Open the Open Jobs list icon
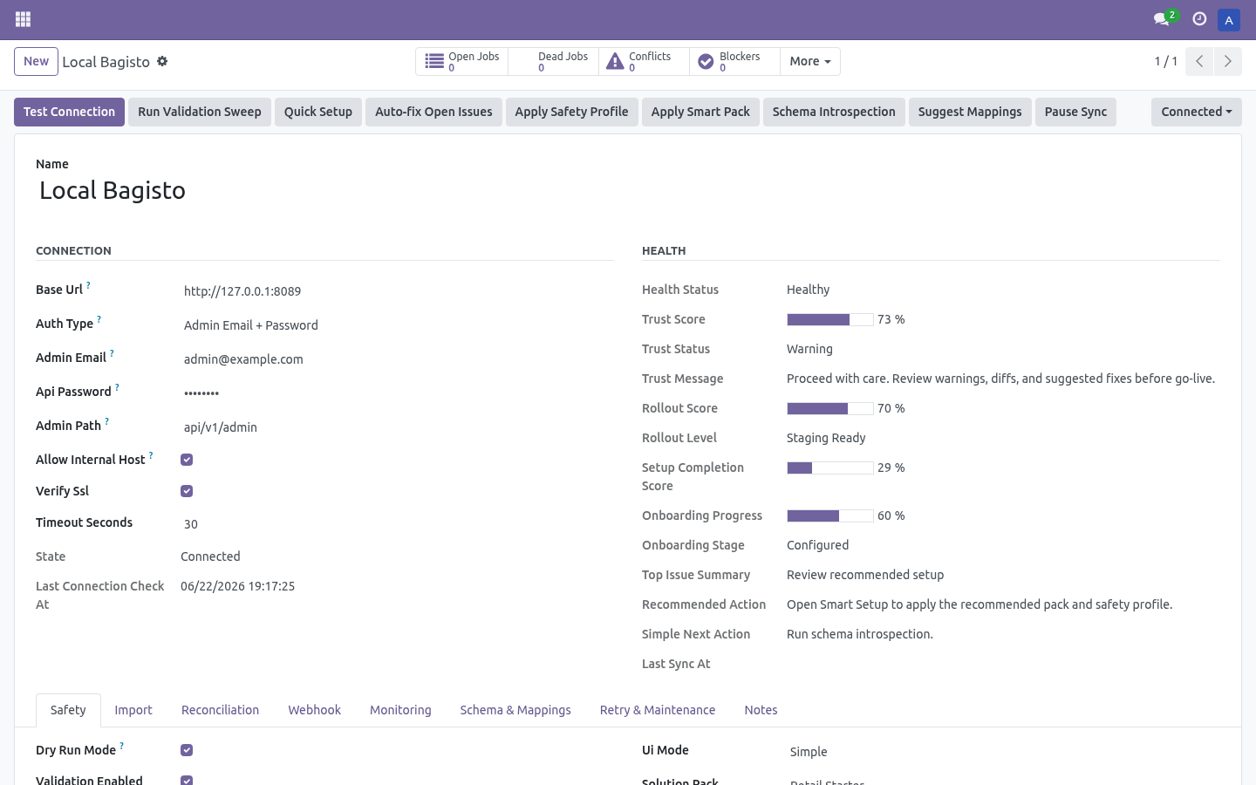Screen dimensions: 1256x785 434,61
